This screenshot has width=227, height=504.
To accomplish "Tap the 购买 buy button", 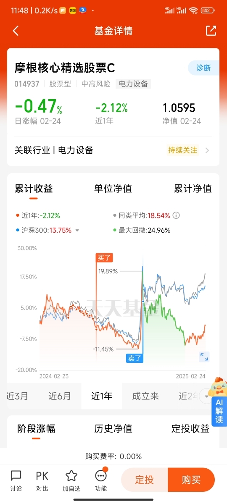I will [x=191, y=480].
